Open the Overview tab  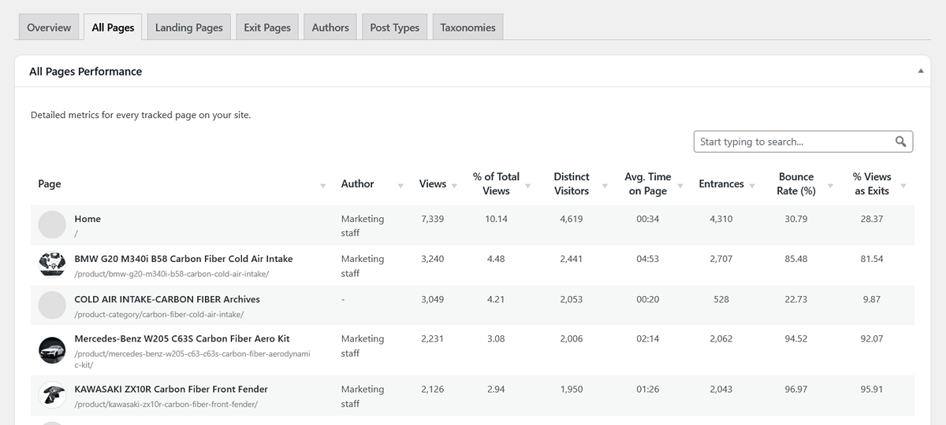(49, 27)
